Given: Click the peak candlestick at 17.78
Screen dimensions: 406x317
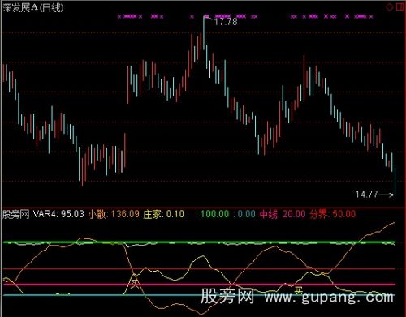Looking at the screenshot, I should pos(204,33).
